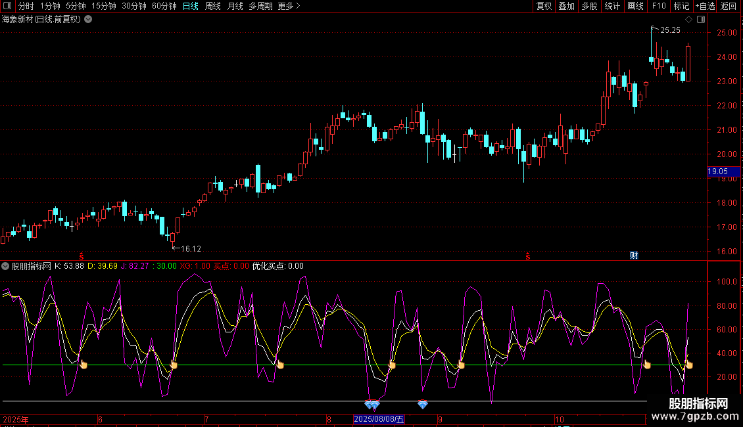
Task: Toggle the panel layout icon beside the diamond
Action: (x=701, y=20)
